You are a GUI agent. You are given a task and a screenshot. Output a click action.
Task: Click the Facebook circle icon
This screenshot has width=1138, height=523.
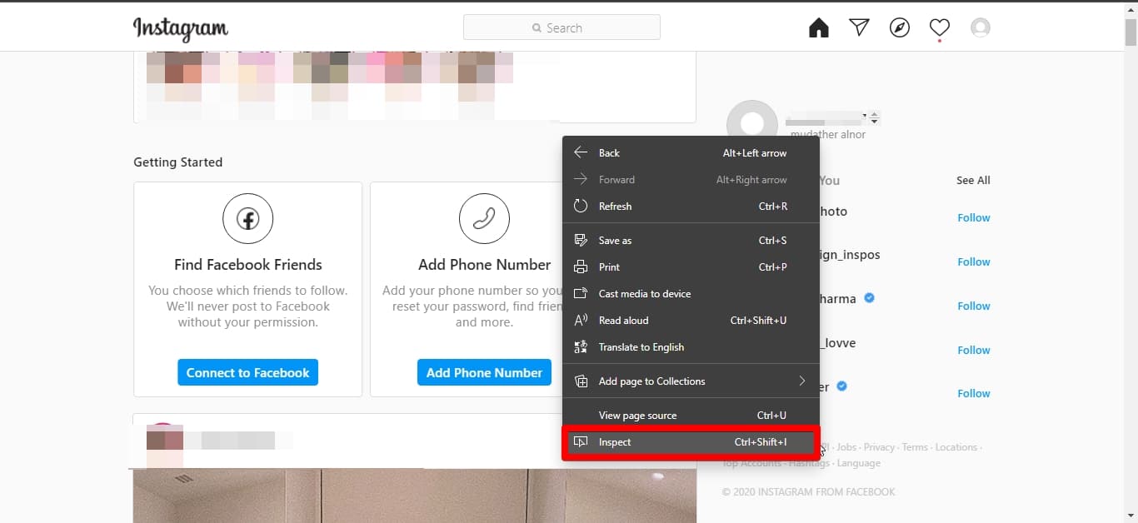click(x=248, y=219)
